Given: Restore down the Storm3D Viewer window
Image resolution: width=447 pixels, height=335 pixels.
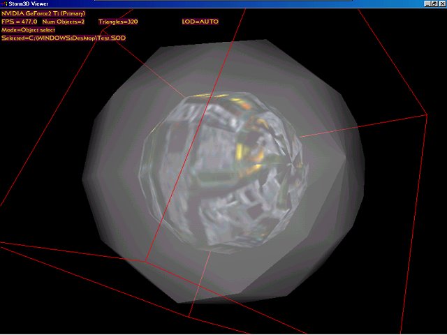Looking at the screenshot, I should tap(433, 3).
